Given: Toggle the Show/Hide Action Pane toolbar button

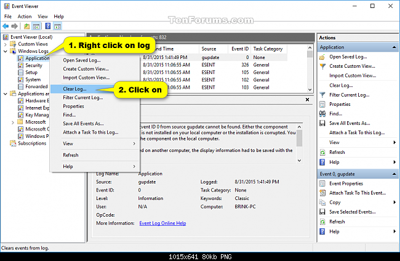Looking at the screenshot, I should click(57, 26).
